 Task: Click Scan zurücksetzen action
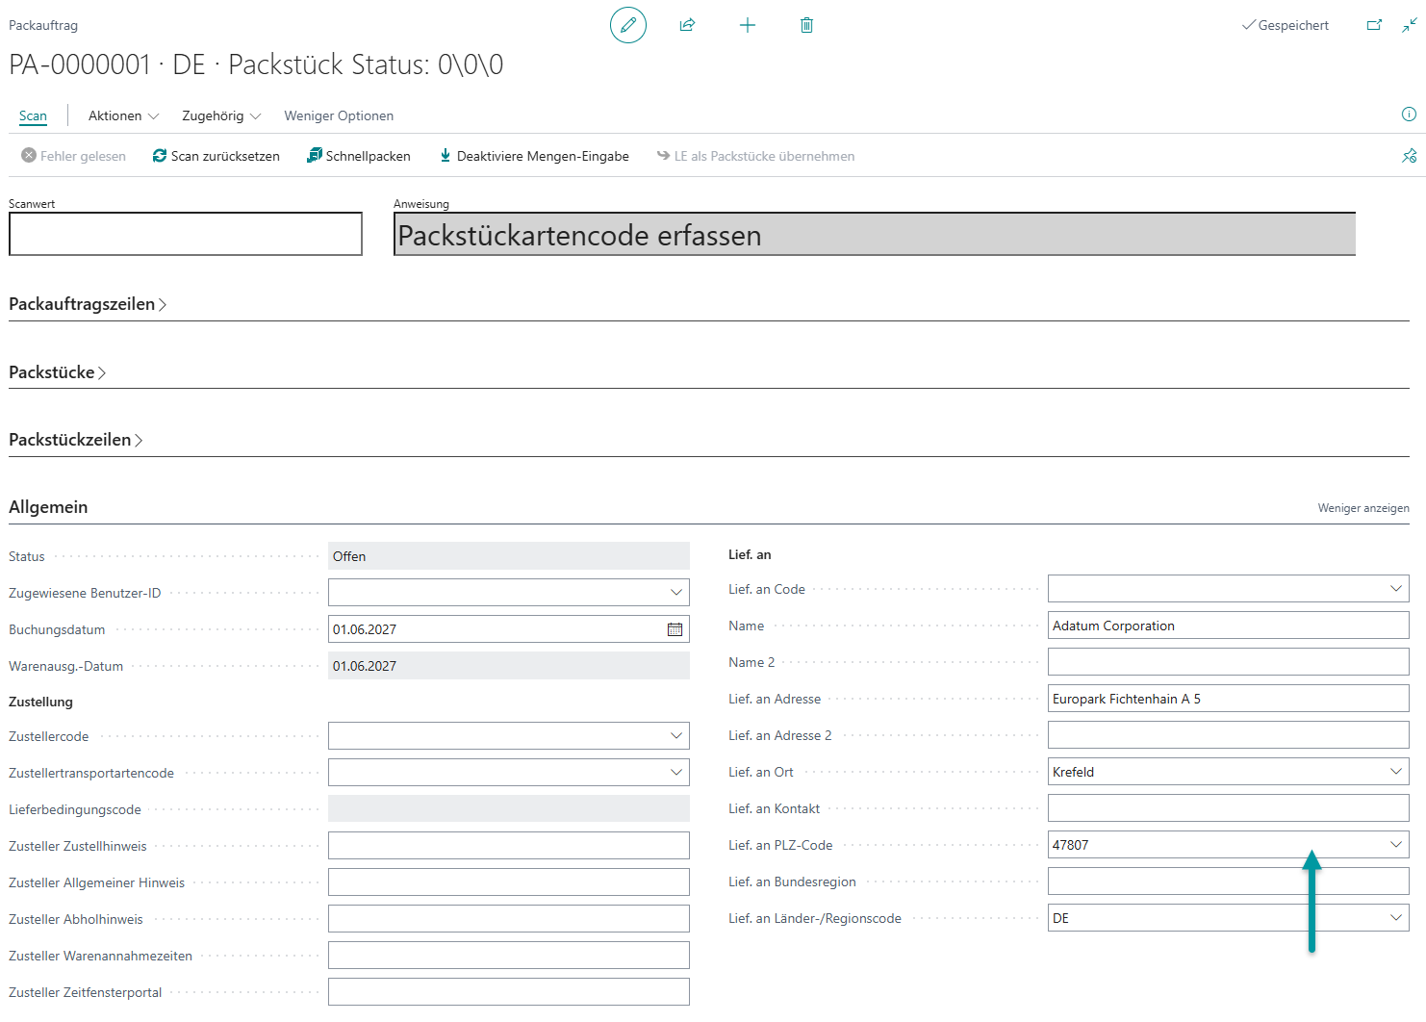[x=216, y=156]
